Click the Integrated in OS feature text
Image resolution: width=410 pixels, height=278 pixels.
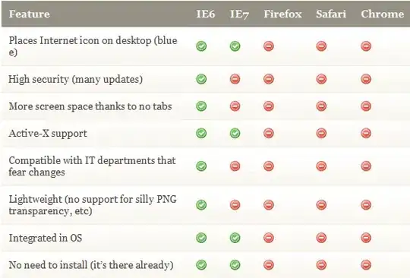[x=46, y=238]
